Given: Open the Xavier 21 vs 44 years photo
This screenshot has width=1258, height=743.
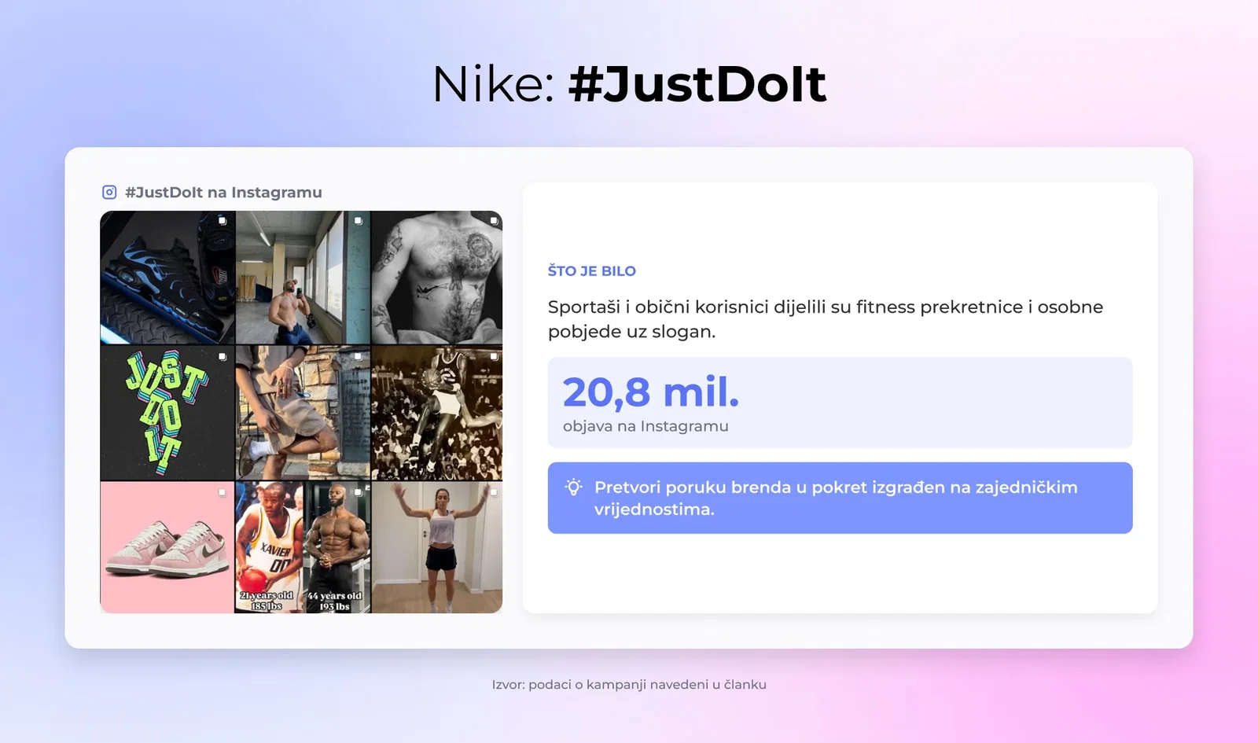Looking at the screenshot, I should tap(303, 547).
